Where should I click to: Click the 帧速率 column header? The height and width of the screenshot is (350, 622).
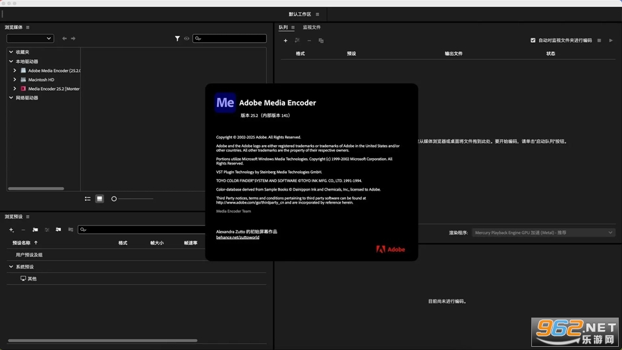click(190, 243)
